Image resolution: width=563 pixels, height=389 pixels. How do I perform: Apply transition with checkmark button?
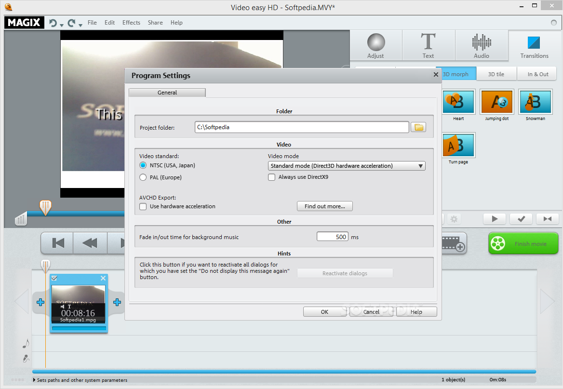point(521,219)
